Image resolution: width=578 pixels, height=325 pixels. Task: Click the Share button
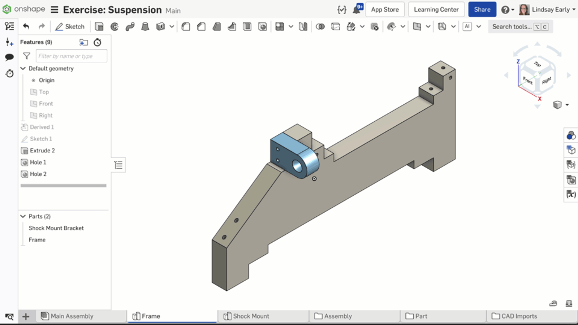(482, 10)
